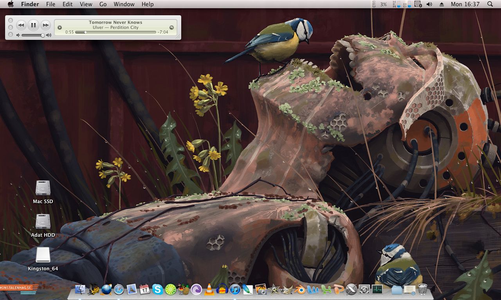Select the Kingston_64 external drive icon

click(x=43, y=255)
